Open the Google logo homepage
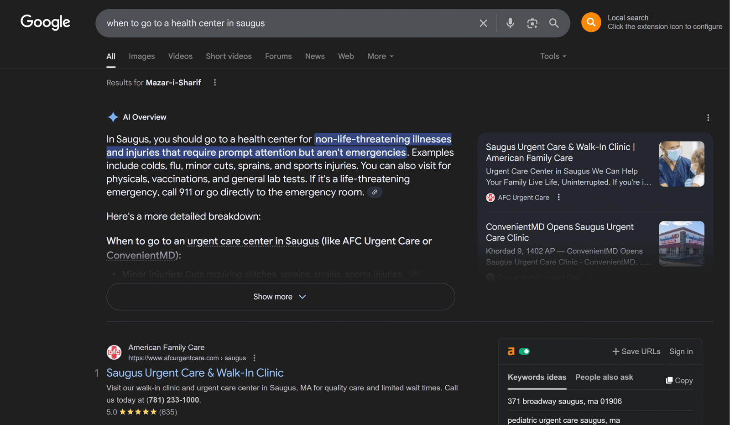 [45, 22]
